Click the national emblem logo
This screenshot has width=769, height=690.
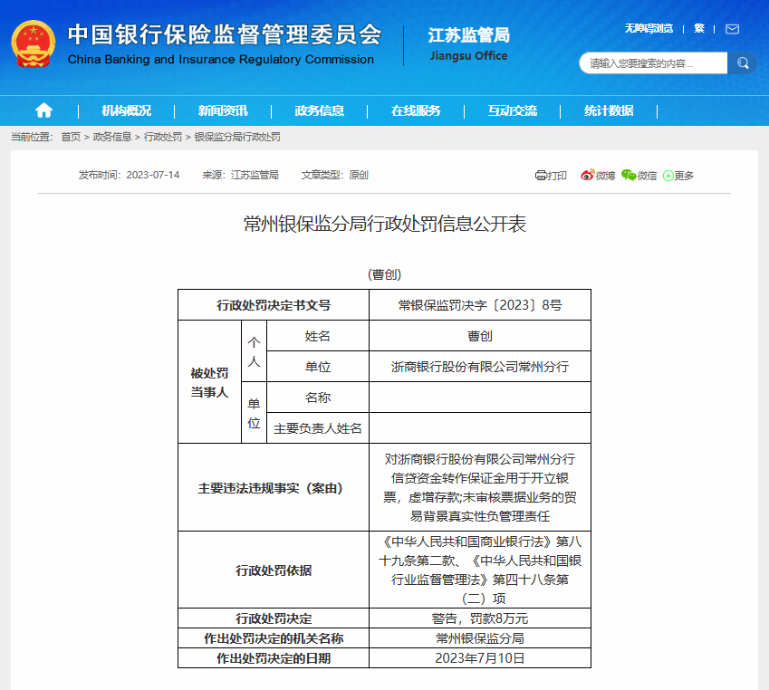[33, 43]
